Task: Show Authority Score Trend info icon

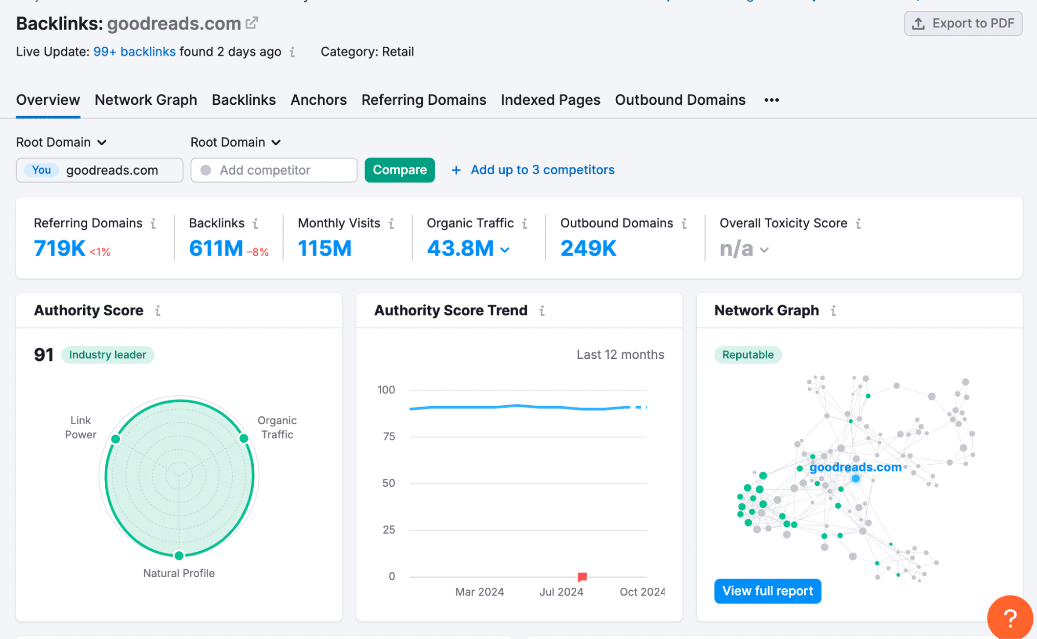Action: point(542,311)
